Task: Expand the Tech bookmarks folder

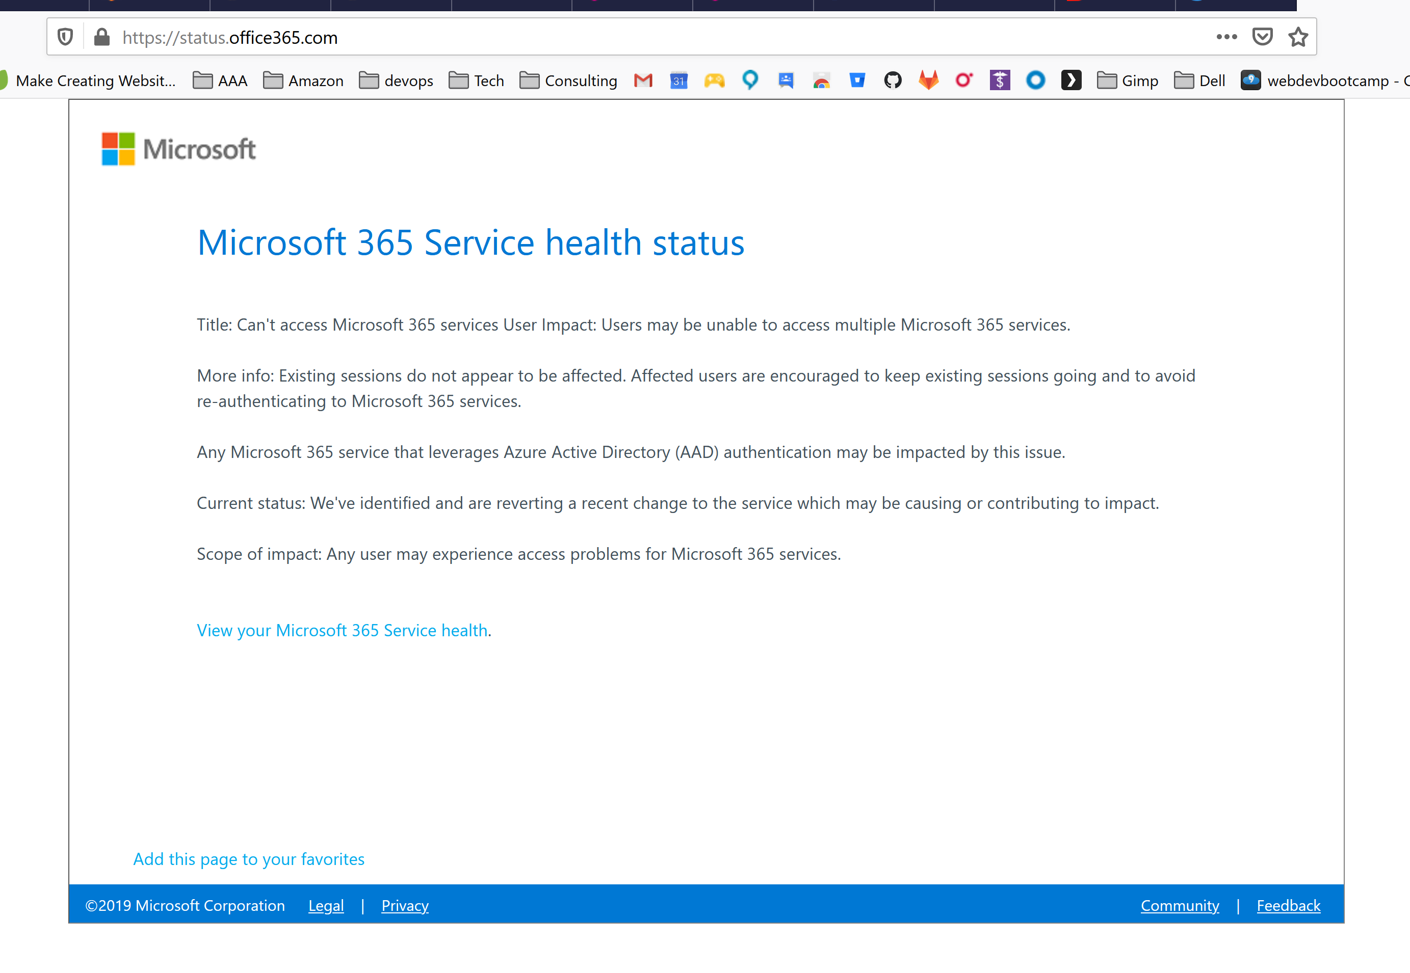Action: (x=477, y=80)
